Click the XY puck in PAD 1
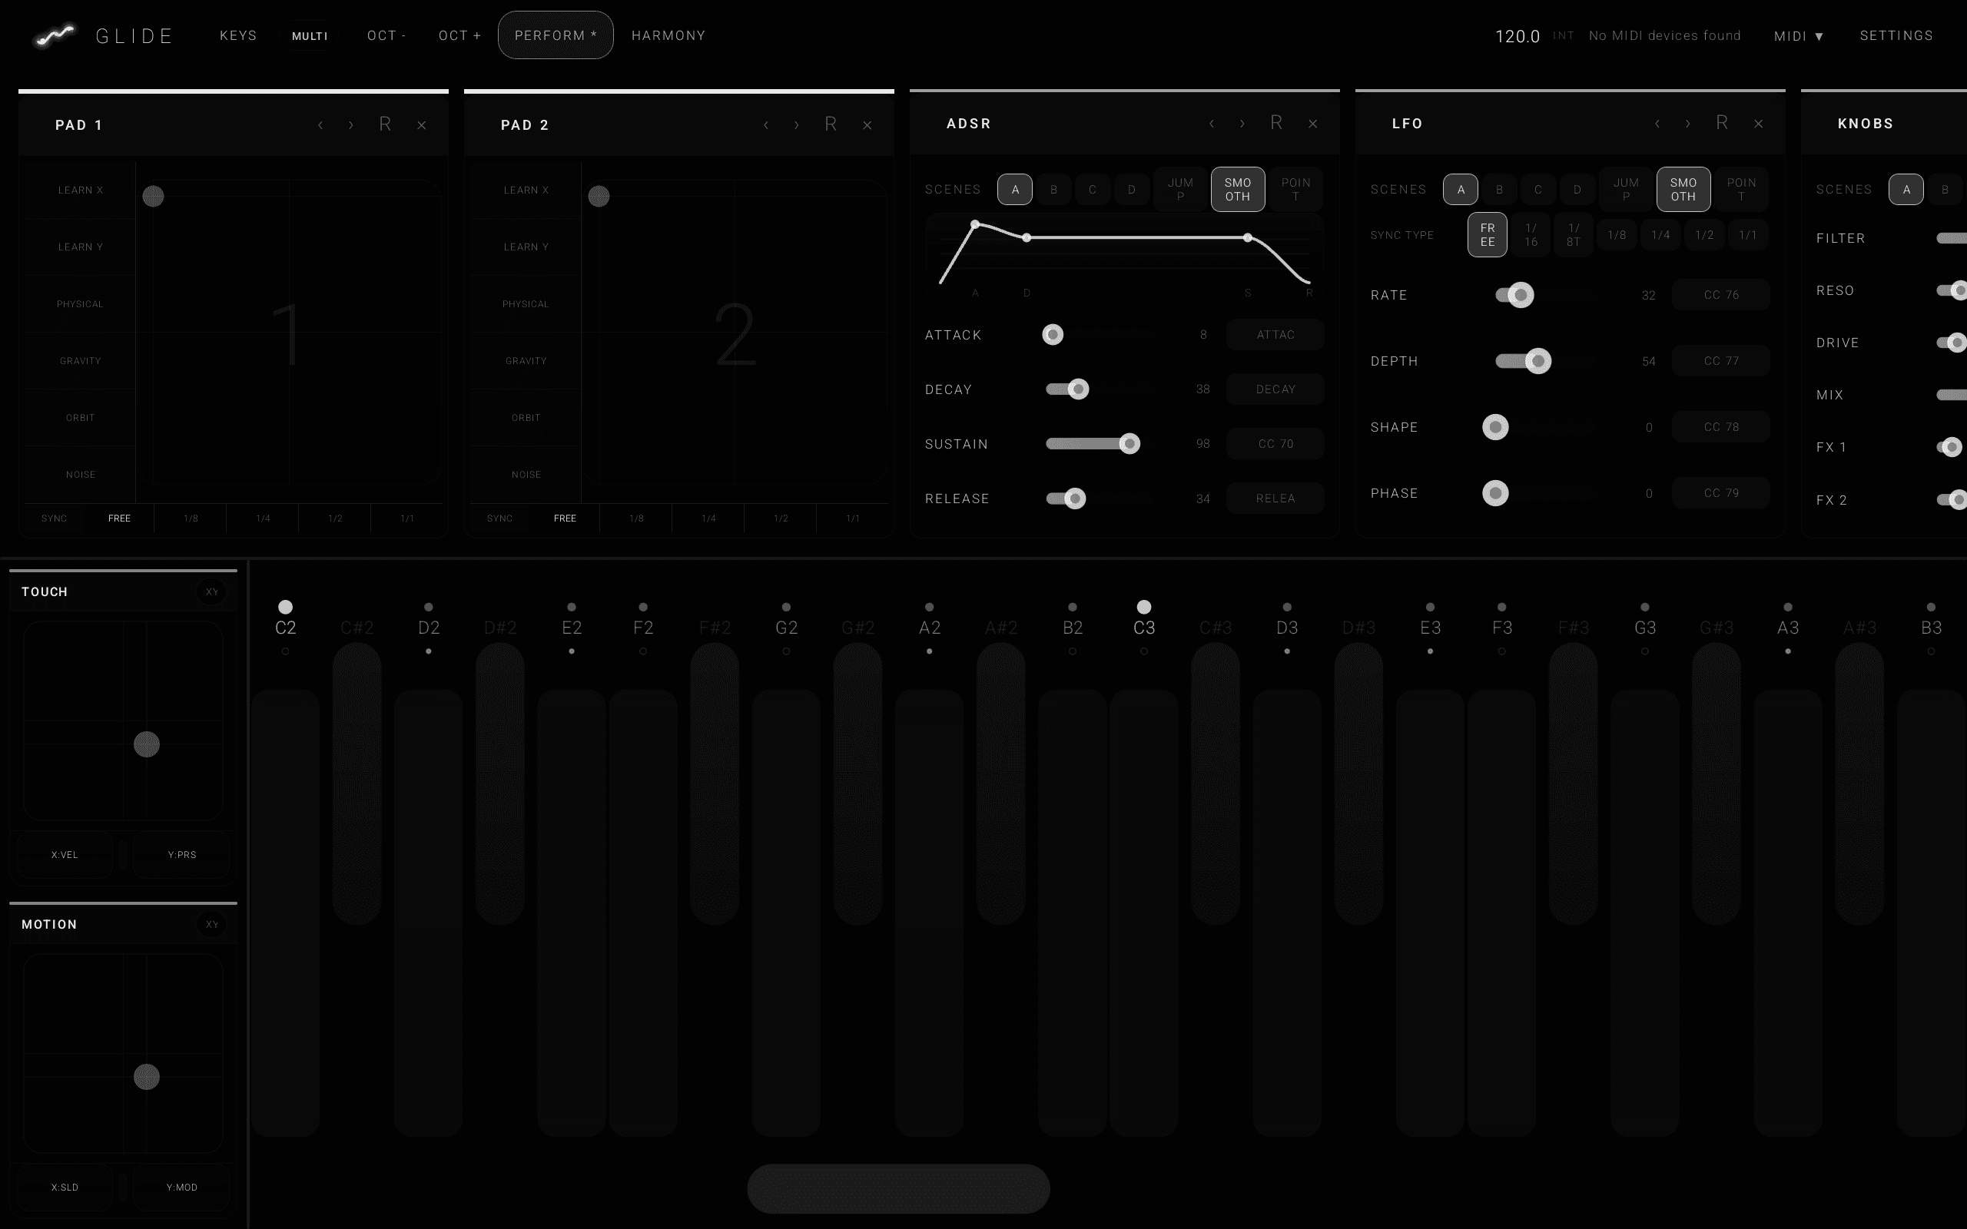This screenshot has width=1967, height=1229. tap(153, 196)
